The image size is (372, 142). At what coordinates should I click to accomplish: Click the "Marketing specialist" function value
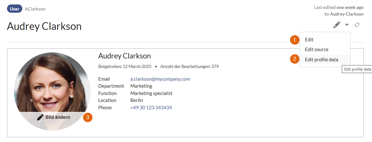coord(151,93)
